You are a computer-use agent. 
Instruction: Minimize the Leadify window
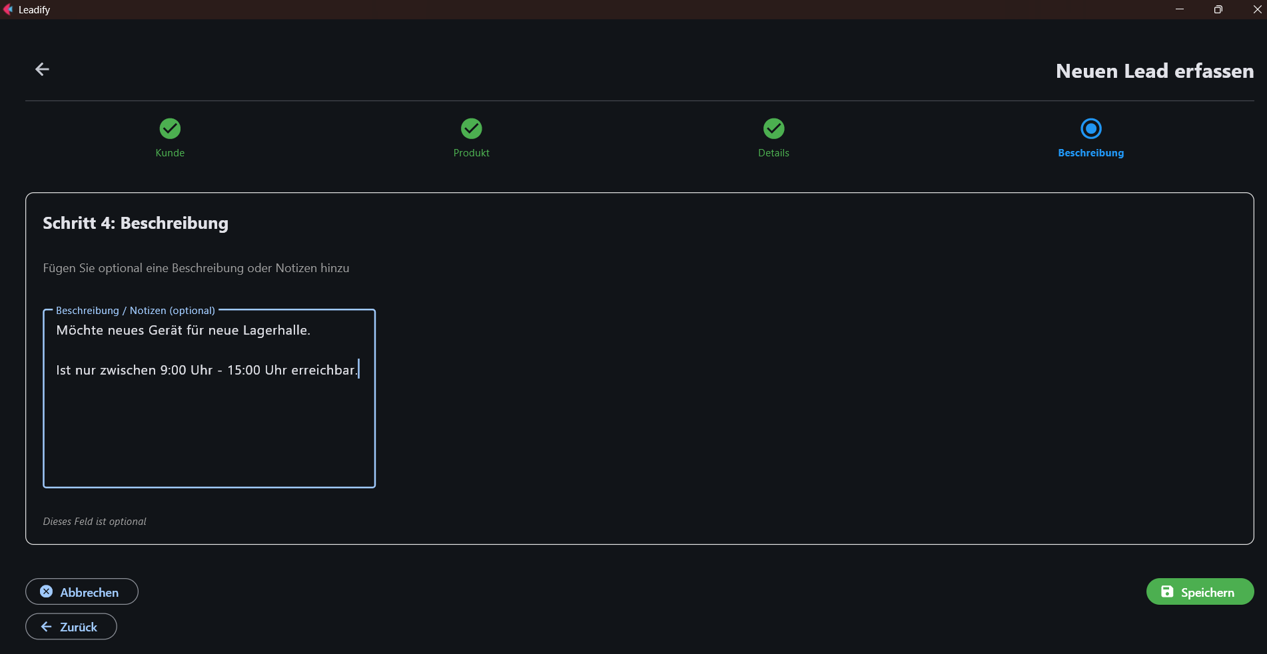tap(1180, 9)
